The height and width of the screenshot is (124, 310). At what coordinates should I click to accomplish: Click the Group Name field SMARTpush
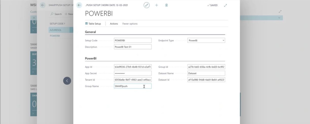tap(133, 86)
